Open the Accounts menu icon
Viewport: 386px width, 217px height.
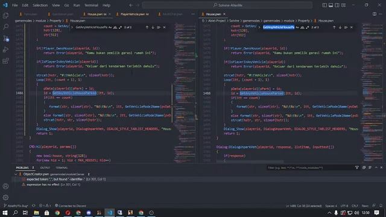(5, 186)
